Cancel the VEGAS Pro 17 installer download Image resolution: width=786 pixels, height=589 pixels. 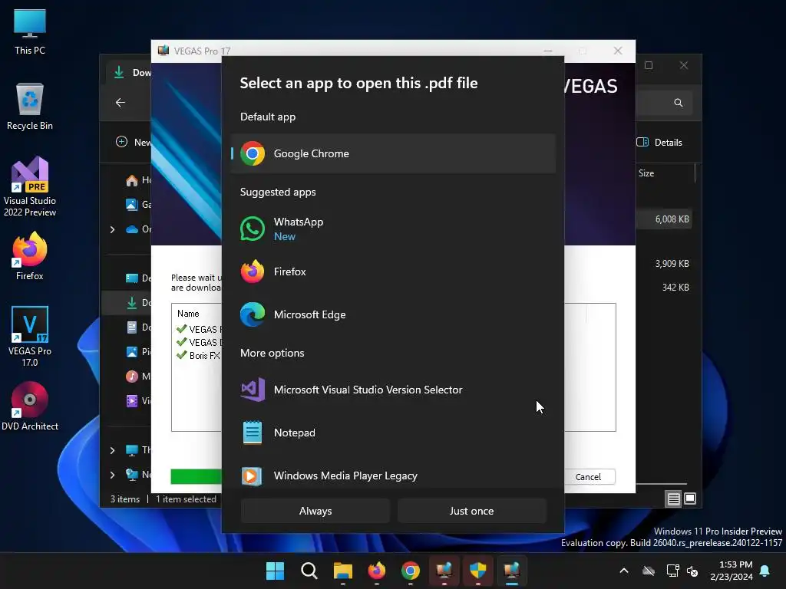588,477
